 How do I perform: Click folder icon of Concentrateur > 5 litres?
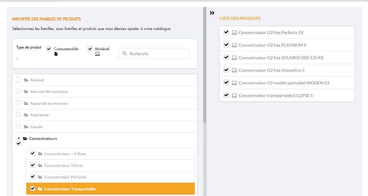[40, 154]
